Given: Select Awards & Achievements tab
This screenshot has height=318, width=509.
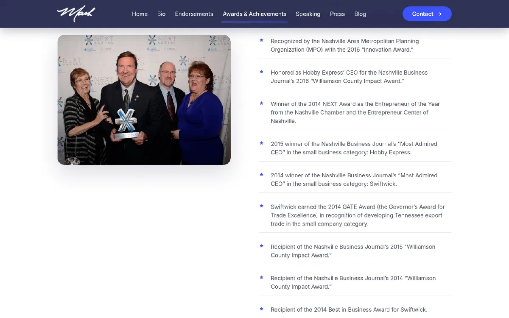Looking at the screenshot, I should point(255,14).
